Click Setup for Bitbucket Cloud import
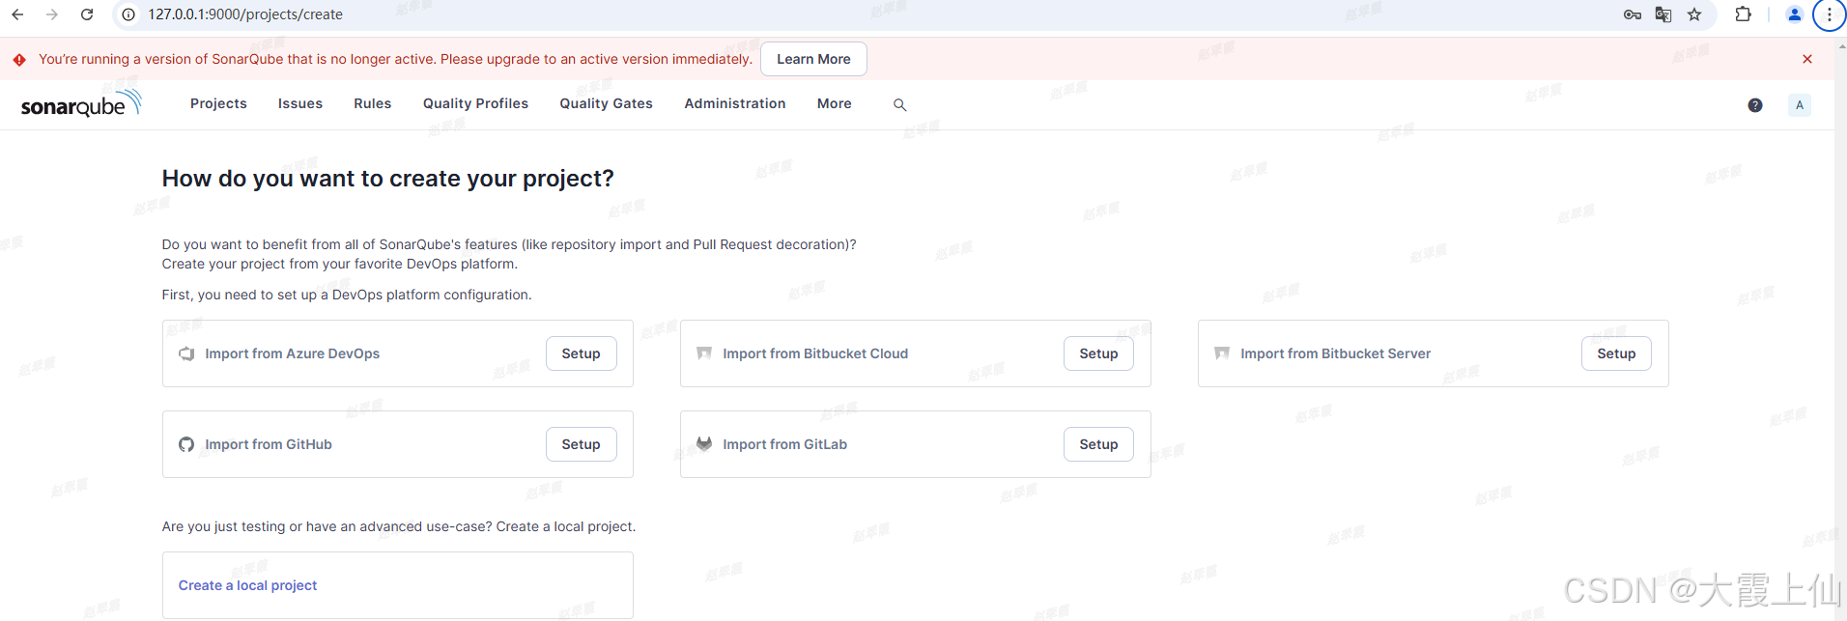Screen dimensions: 1847x621 (x=1098, y=353)
